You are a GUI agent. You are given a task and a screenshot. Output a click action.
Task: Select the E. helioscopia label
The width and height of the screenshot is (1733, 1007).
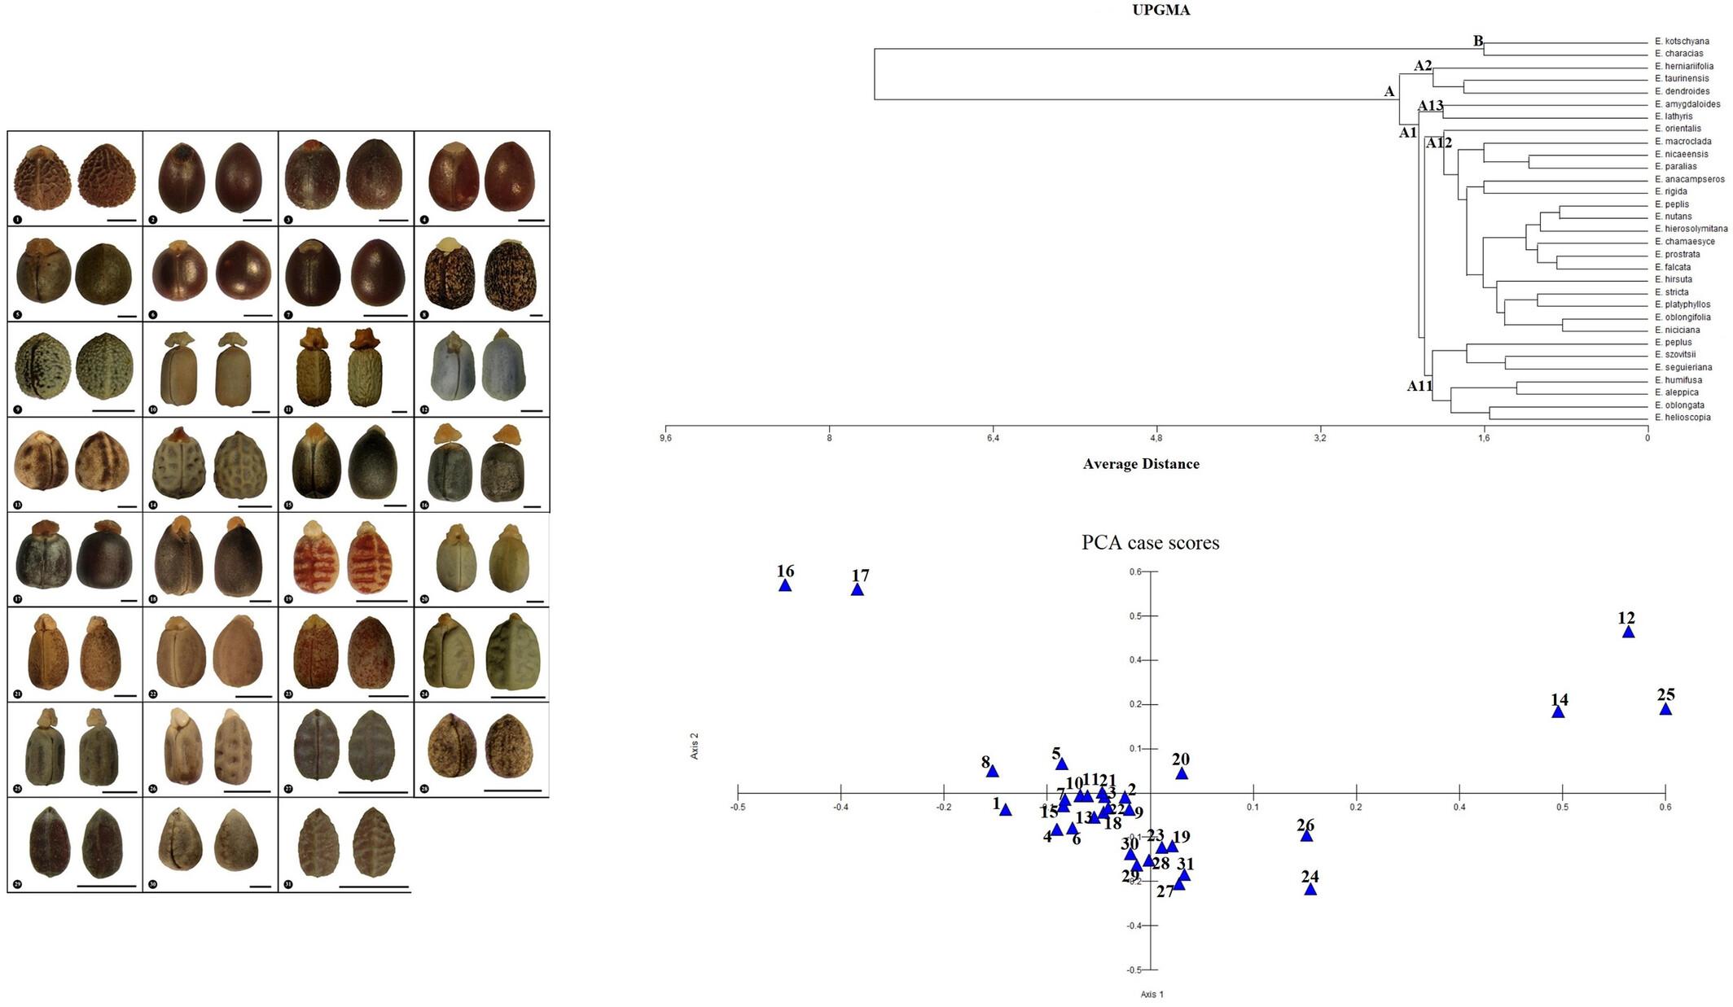click(x=1683, y=418)
